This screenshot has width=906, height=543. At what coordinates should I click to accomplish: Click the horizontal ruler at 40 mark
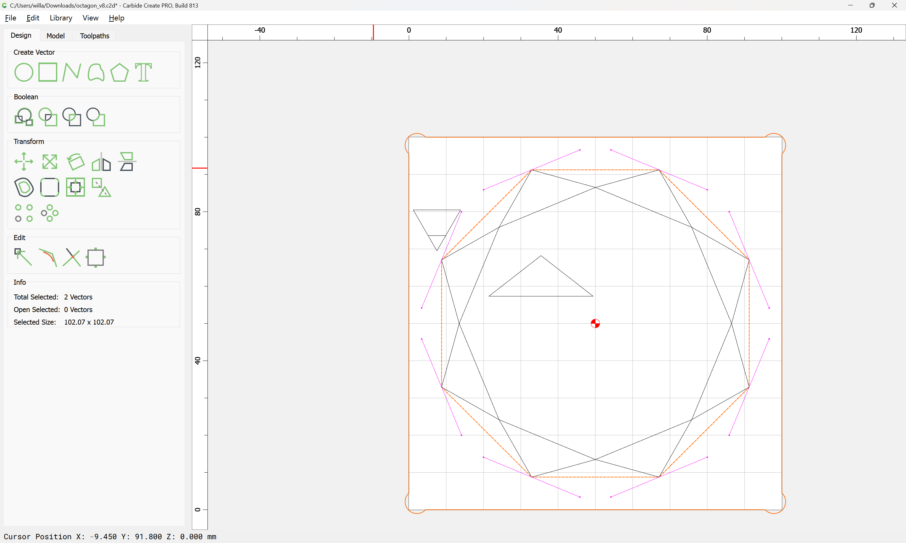click(x=558, y=30)
